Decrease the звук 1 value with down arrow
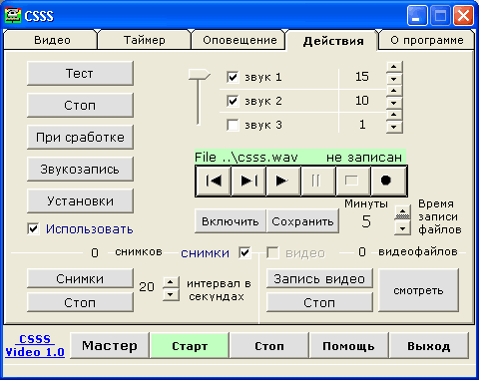Image resolution: width=479 pixels, height=380 pixels. [x=394, y=79]
